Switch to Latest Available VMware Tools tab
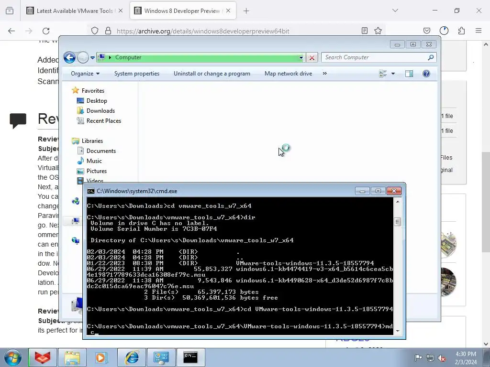 [74, 11]
